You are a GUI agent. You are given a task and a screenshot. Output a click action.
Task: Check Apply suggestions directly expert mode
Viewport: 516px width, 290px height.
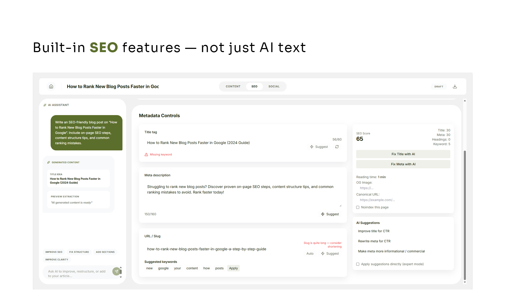(x=358, y=264)
